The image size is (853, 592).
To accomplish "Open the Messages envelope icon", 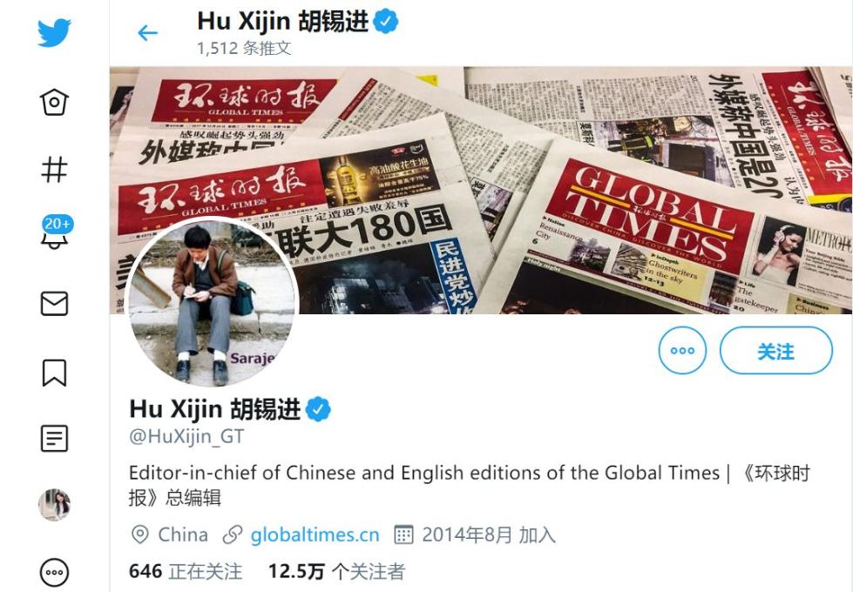I will point(54,303).
